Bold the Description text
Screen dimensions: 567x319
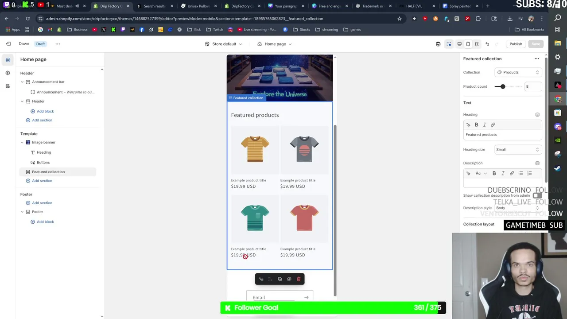coord(494,173)
